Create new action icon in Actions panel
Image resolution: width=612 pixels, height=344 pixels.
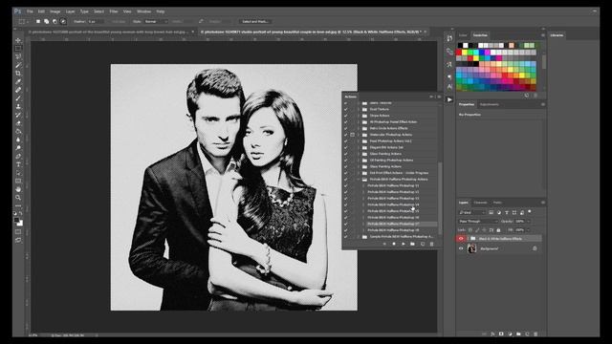[423, 244]
